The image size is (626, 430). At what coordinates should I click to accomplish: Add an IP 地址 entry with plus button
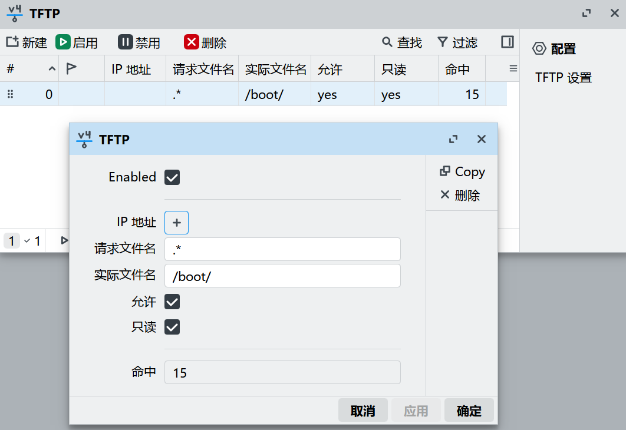[176, 223]
